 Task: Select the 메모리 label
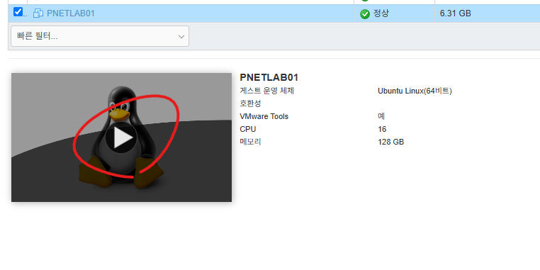point(250,142)
